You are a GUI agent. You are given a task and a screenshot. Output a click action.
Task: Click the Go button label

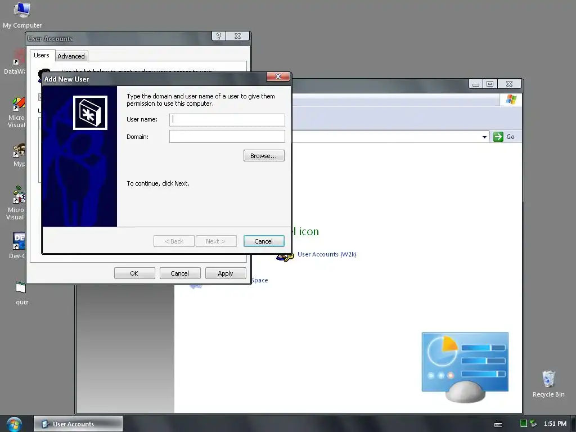510,137
